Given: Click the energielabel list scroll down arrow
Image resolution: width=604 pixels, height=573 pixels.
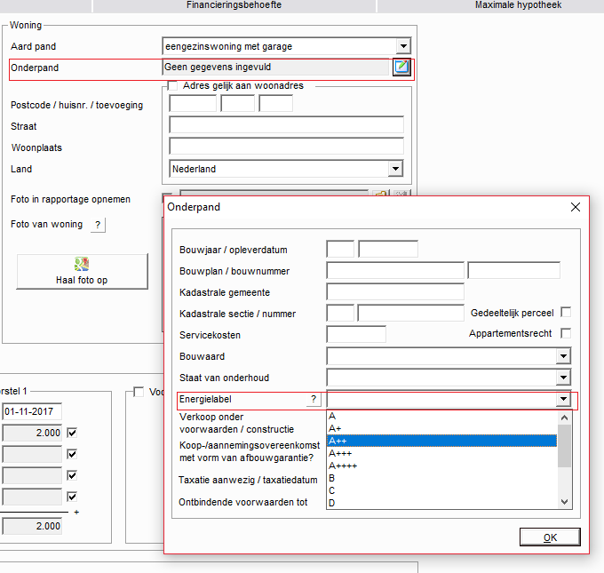Looking at the screenshot, I should tap(564, 502).
